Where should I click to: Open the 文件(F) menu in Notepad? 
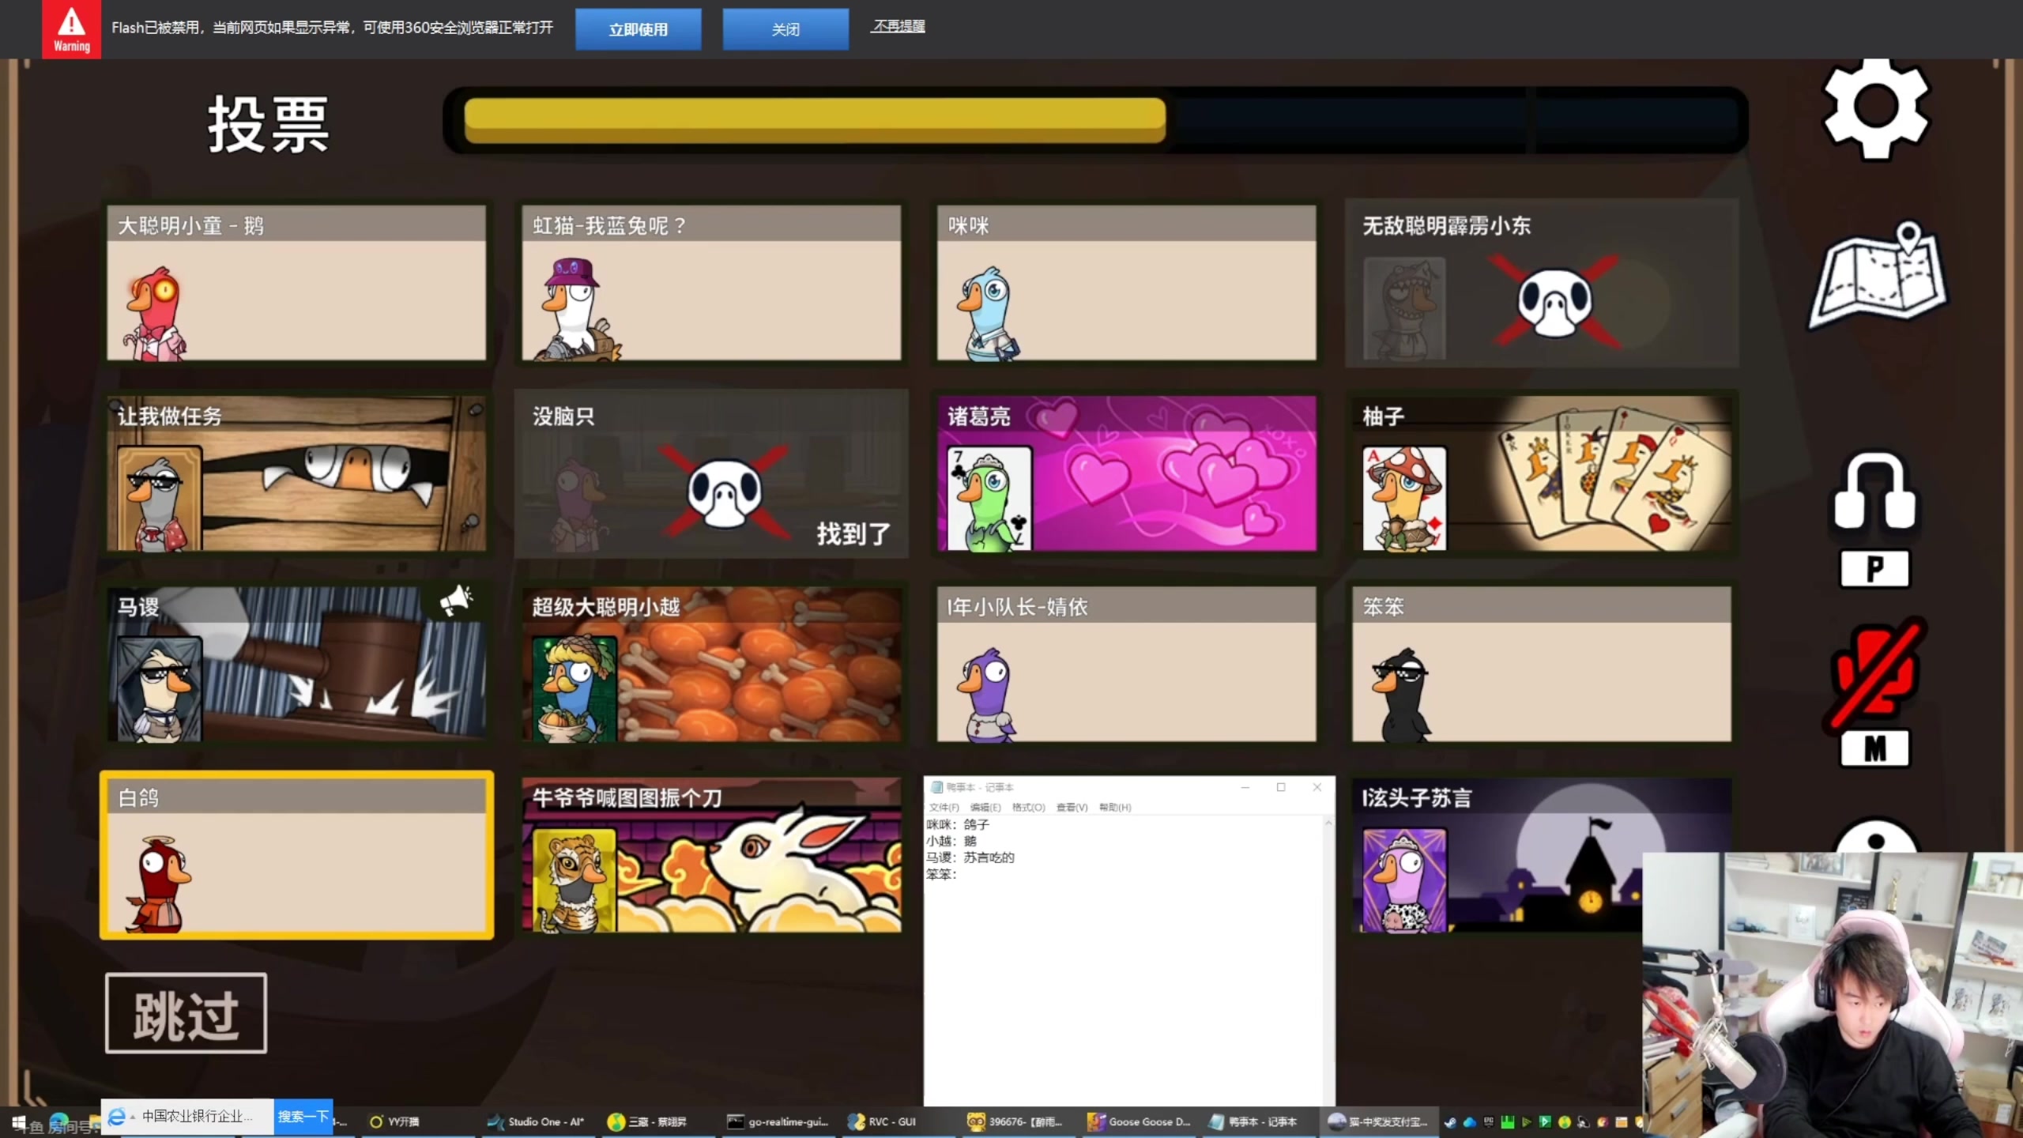coord(944,807)
